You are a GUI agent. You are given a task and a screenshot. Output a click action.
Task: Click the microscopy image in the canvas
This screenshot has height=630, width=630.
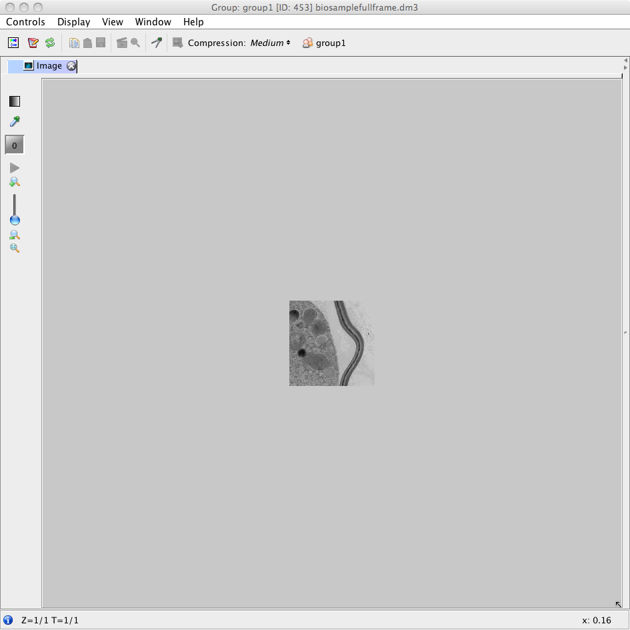[x=332, y=343]
